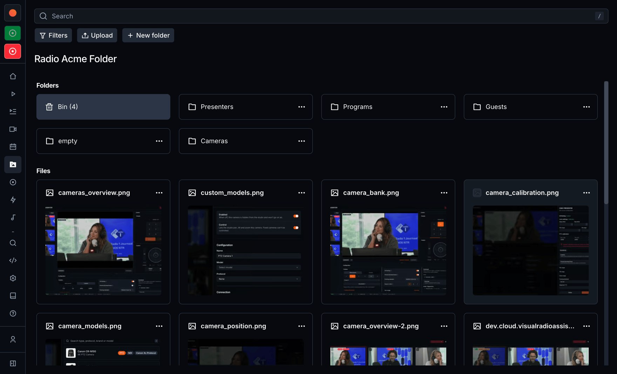The image size is (617, 374).
Task: Click the dev.cloud.visualradioassis... file name
Action: (x=530, y=326)
